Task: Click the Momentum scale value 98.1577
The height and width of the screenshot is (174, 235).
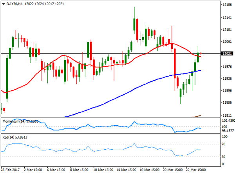Action: [228, 131]
